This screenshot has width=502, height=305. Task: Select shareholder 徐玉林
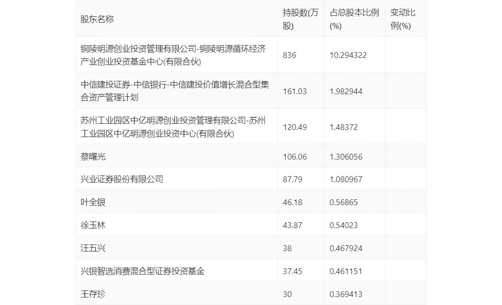coord(93,225)
